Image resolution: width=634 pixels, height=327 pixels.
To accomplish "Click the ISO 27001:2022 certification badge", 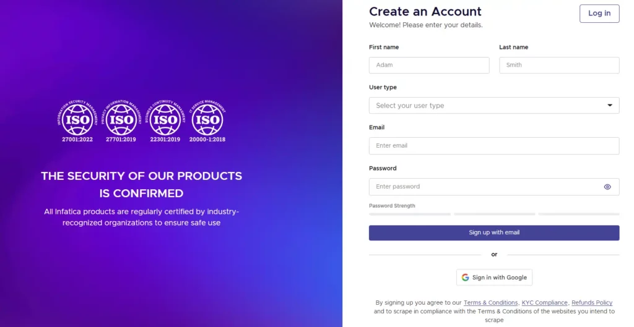I will point(77,121).
